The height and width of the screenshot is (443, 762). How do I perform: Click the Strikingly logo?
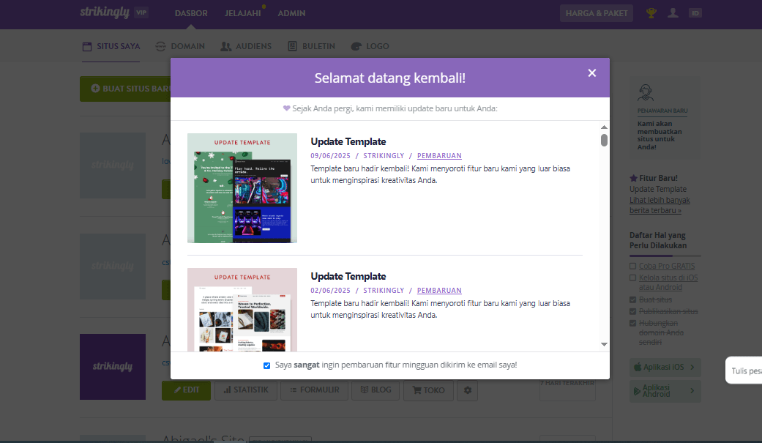105,12
